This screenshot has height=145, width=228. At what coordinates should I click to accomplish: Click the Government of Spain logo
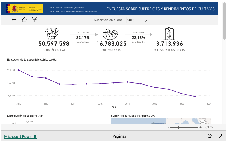pyautogui.click(x=25, y=9)
